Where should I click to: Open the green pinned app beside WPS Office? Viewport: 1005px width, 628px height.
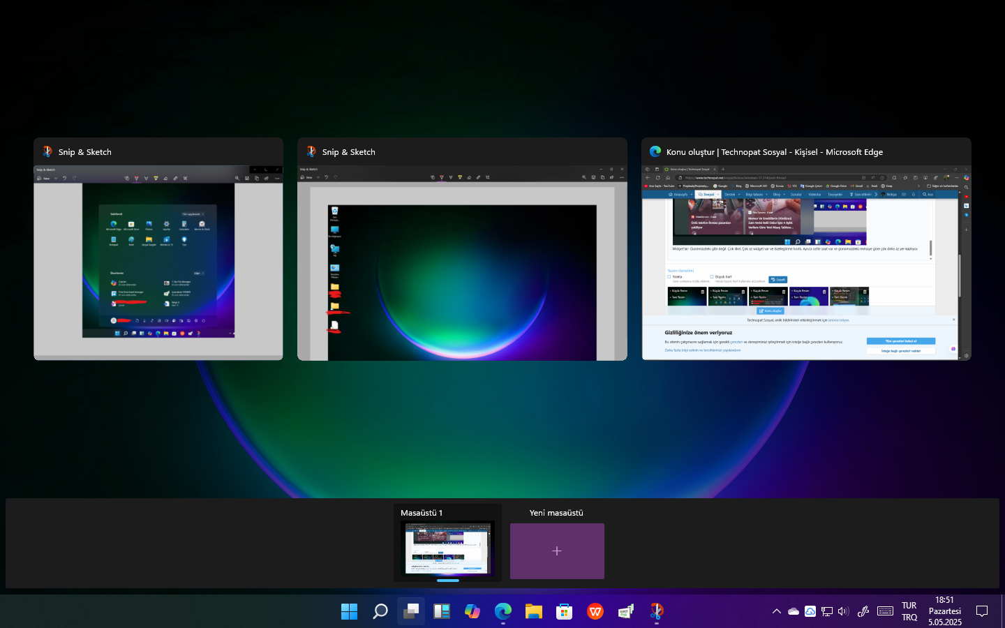coord(626,611)
